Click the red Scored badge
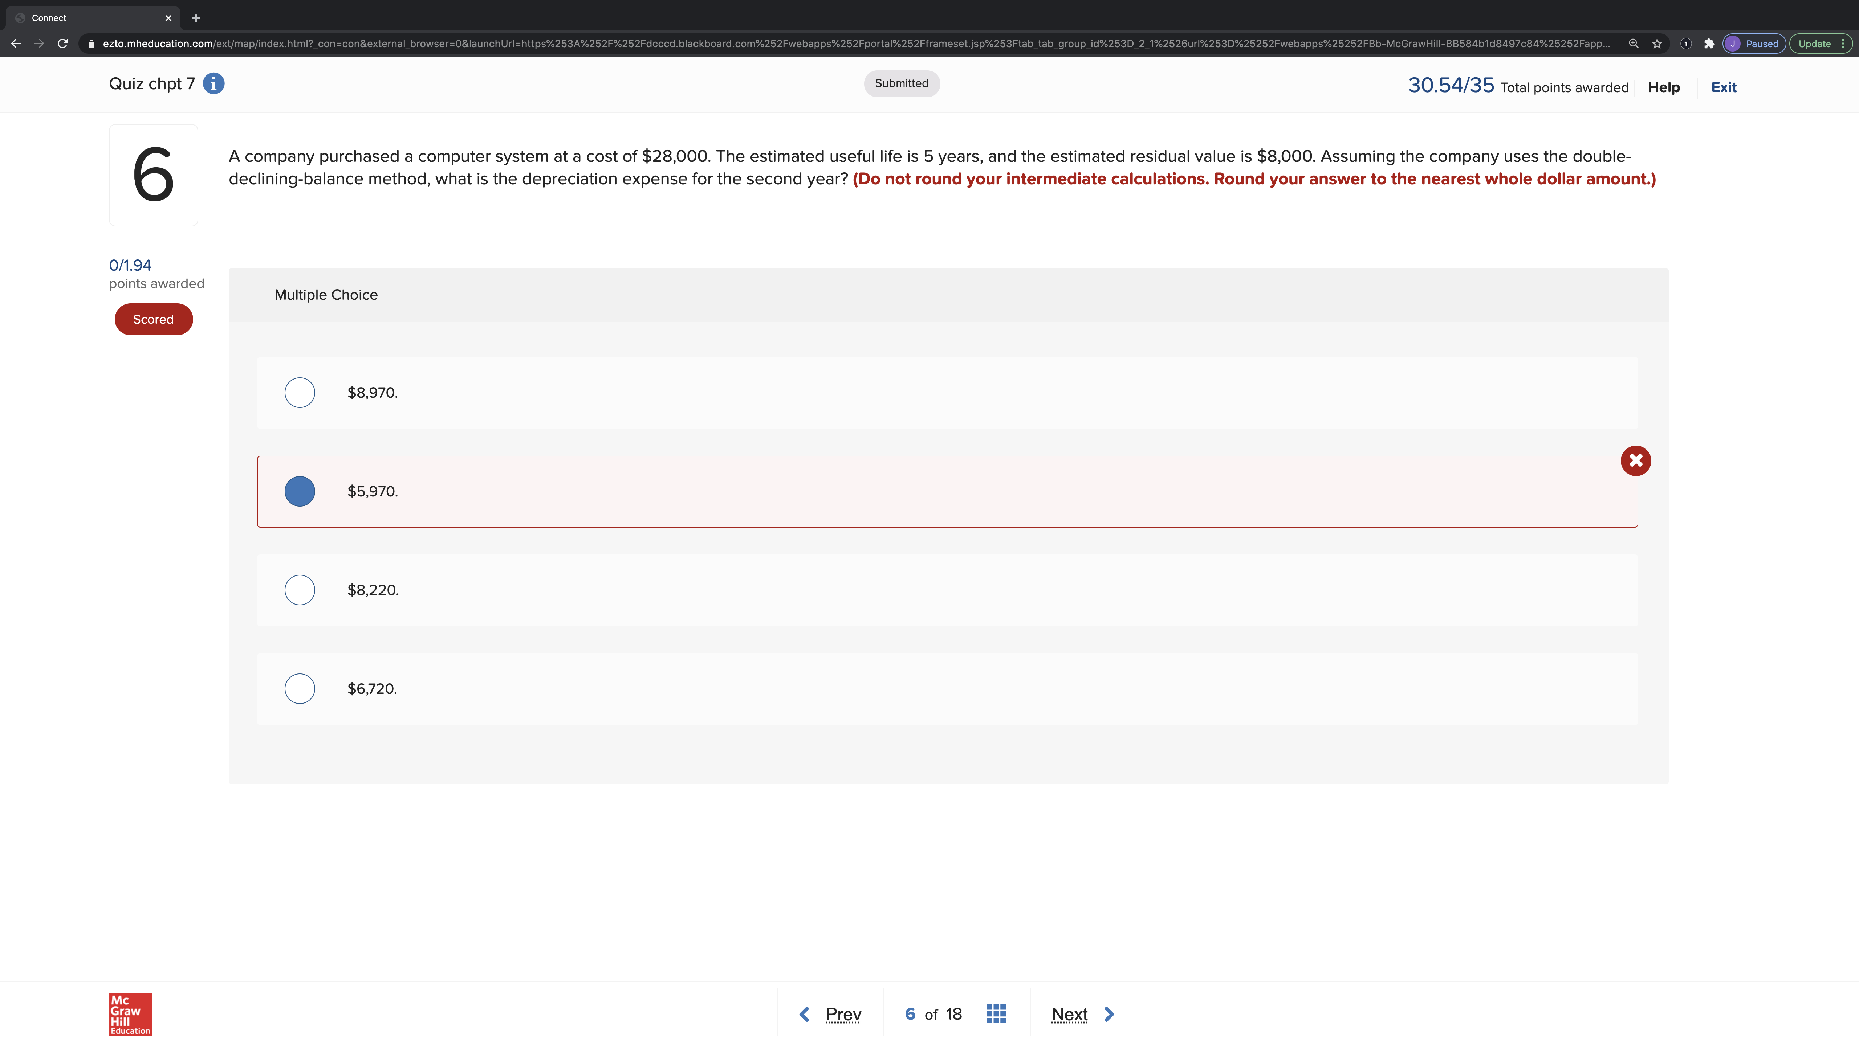1859x1045 pixels. pos(154,319)
